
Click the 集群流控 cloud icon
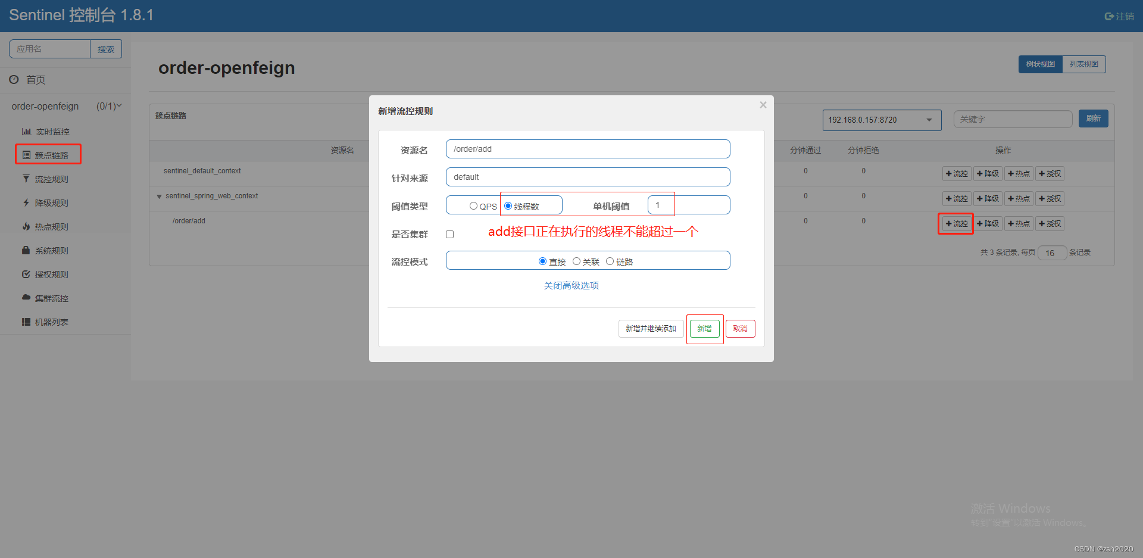(26, 297)
